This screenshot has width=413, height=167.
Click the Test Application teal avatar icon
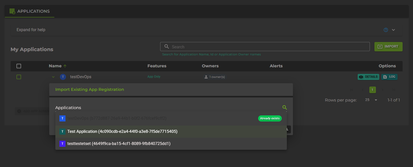(x=62, y=132)
